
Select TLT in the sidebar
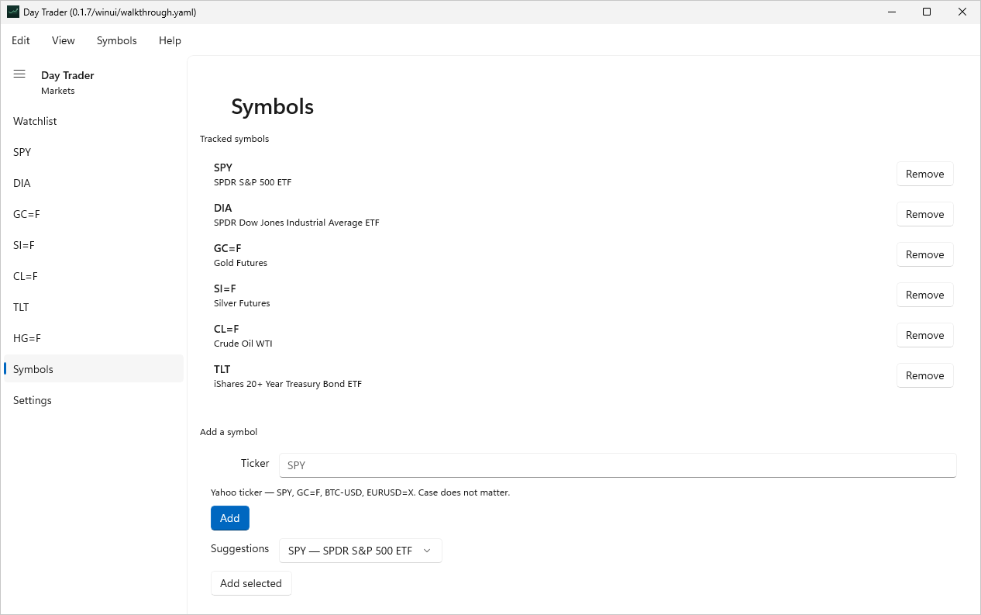[x=94, y=307]
